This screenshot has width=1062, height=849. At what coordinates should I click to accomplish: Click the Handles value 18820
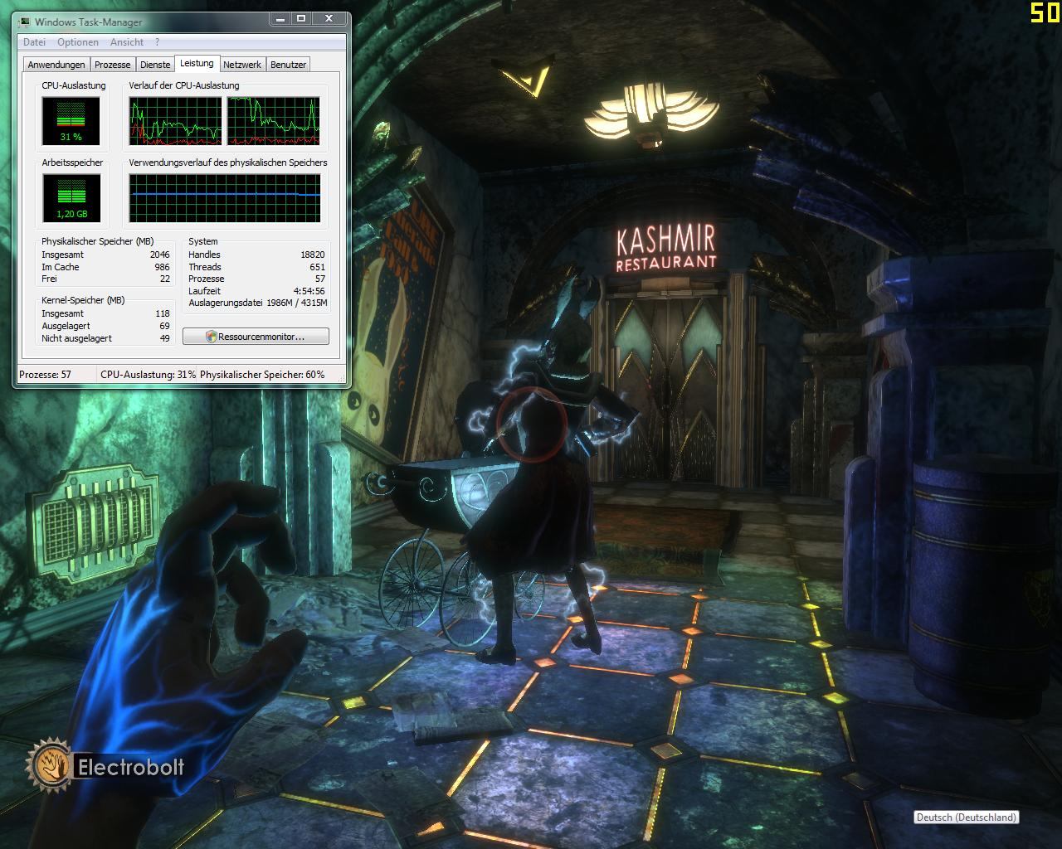click(x=312, y=255)
